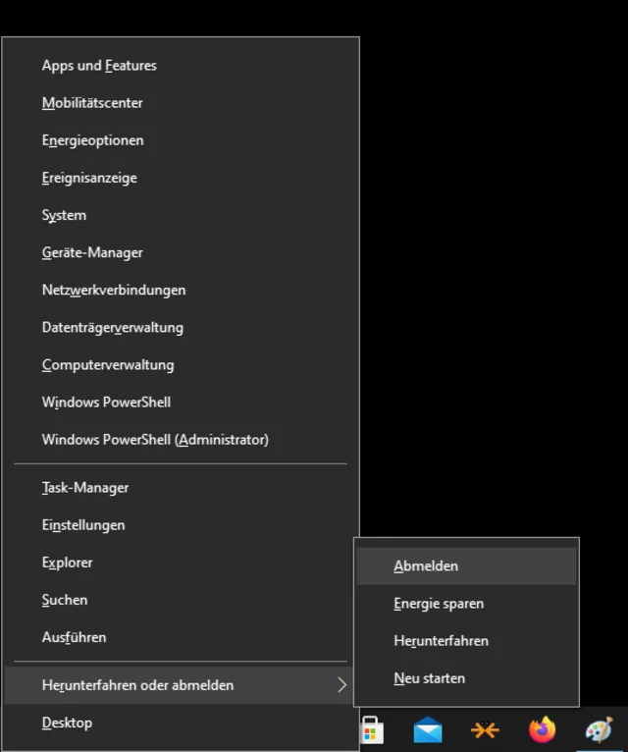Open the Mobilitätscenter entry
Viewport: 628px width, 752px height.
[92, 103]
